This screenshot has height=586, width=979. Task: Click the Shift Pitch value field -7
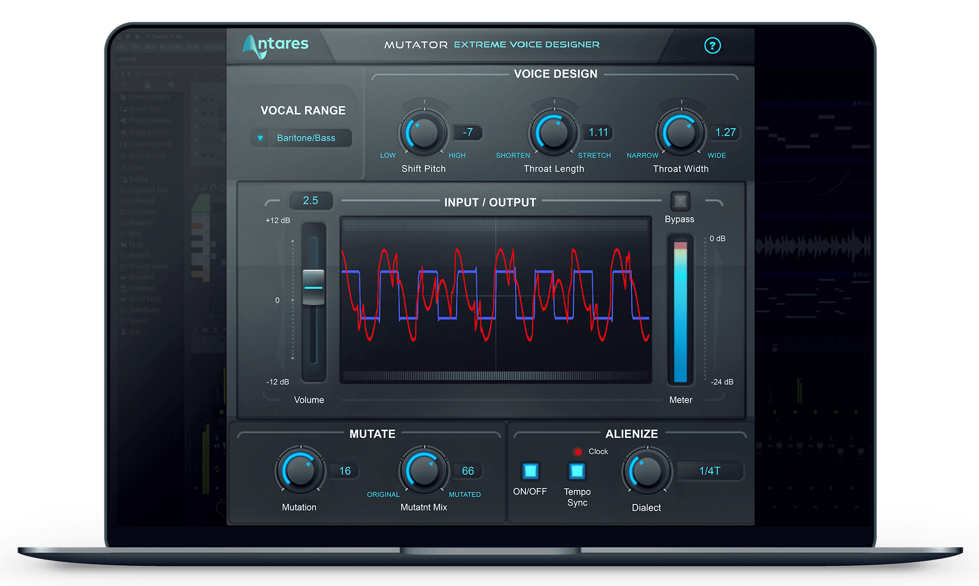(468, 132)
